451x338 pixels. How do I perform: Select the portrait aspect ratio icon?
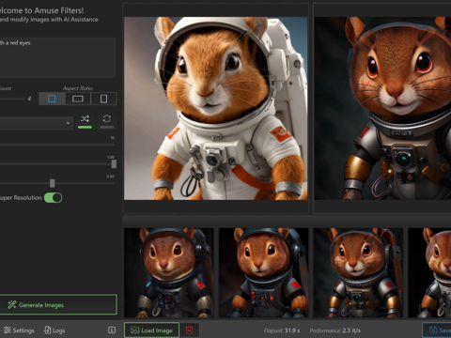pyautogui.click(x=103, y=99)
